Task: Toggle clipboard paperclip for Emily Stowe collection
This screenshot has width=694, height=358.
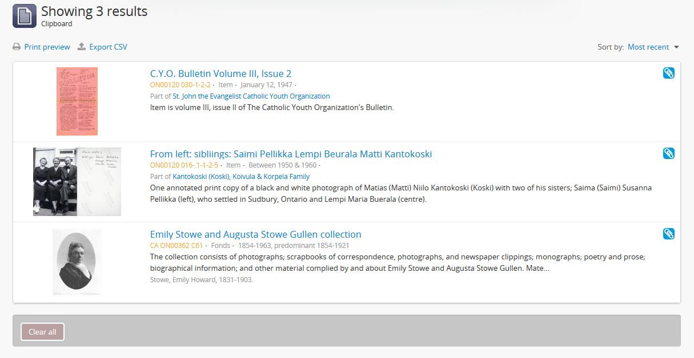Action: coord(669,234)
